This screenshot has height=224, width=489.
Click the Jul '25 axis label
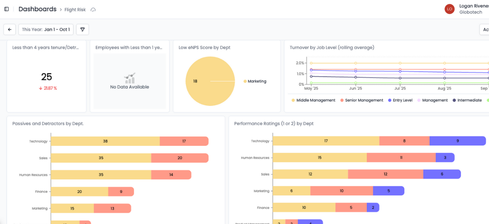click(400, 88)
